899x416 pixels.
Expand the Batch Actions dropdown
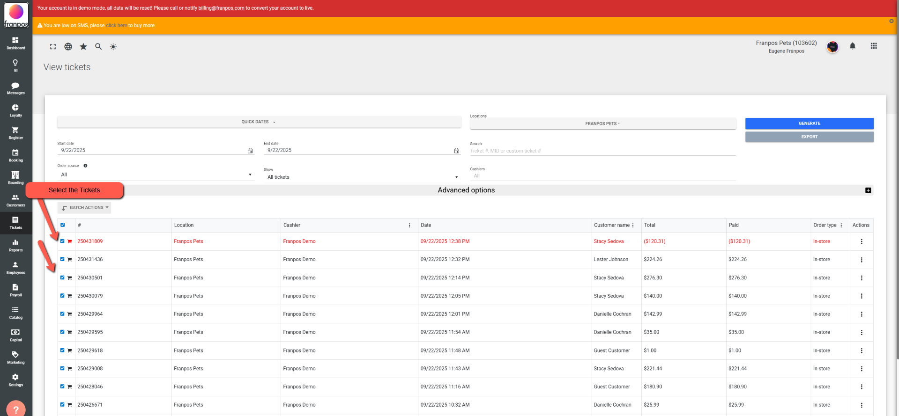point(85,208)
